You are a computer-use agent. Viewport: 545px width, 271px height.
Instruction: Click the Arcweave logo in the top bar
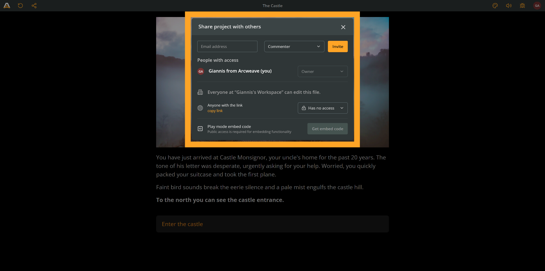(x=7, y=5)
